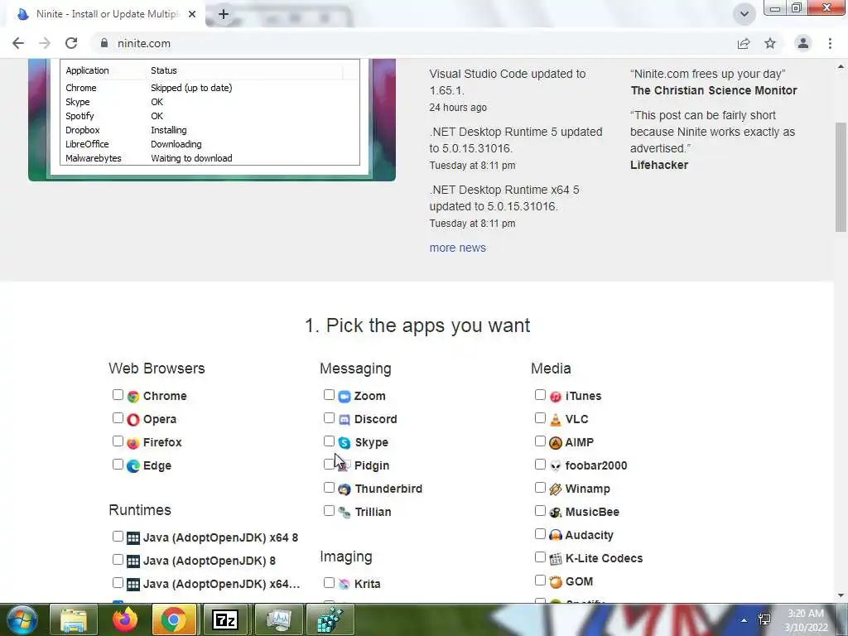Click the Edge browser icon
Screen dimensions: 848x636
(133, 465)
